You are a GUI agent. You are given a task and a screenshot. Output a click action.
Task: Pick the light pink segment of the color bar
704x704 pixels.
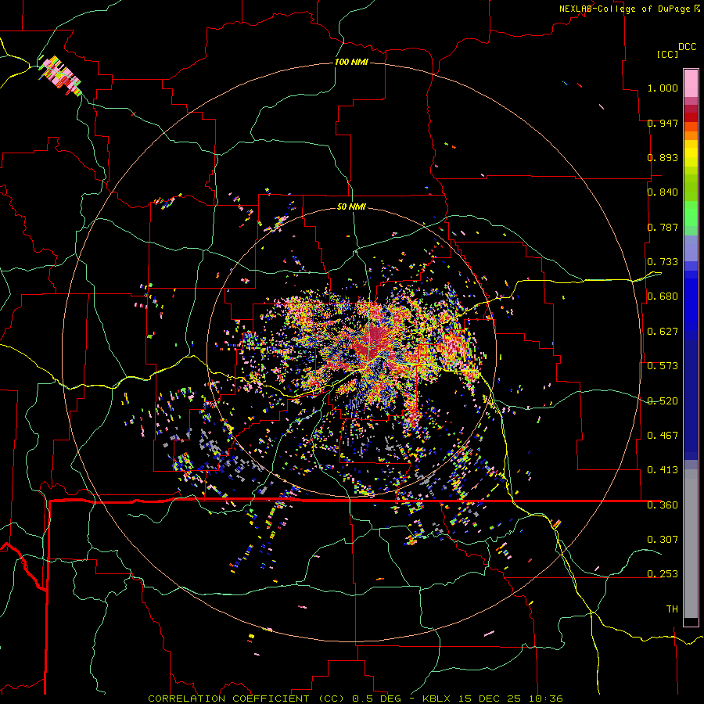click(x=691, y=84)
